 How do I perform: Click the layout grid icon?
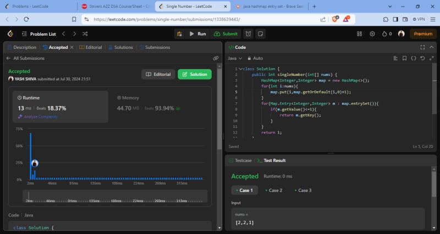359,34
